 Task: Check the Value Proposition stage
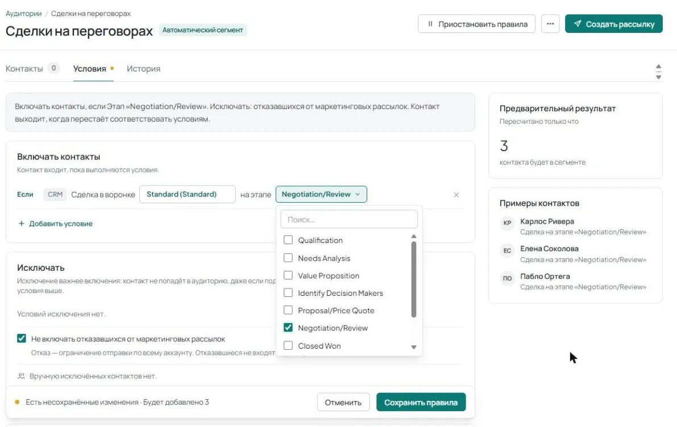point(288,275)
